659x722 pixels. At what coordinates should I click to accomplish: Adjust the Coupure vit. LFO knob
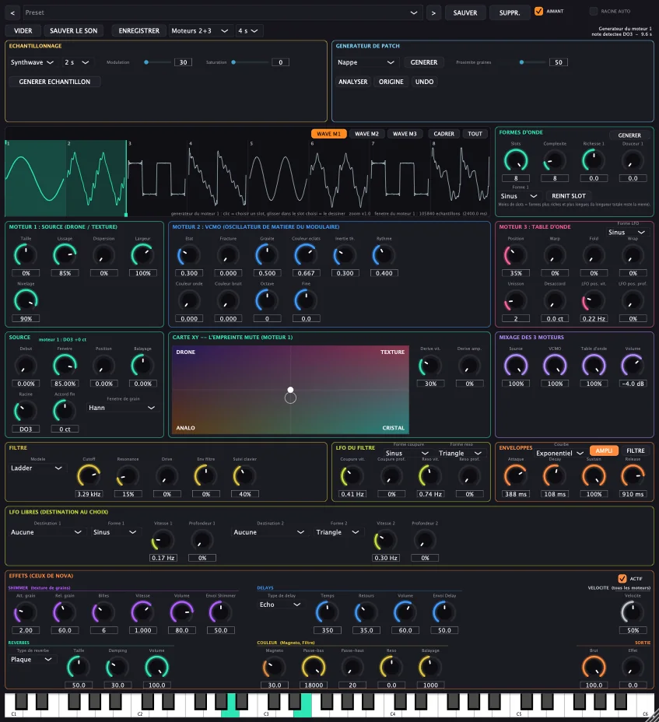(x=352, y=476)
